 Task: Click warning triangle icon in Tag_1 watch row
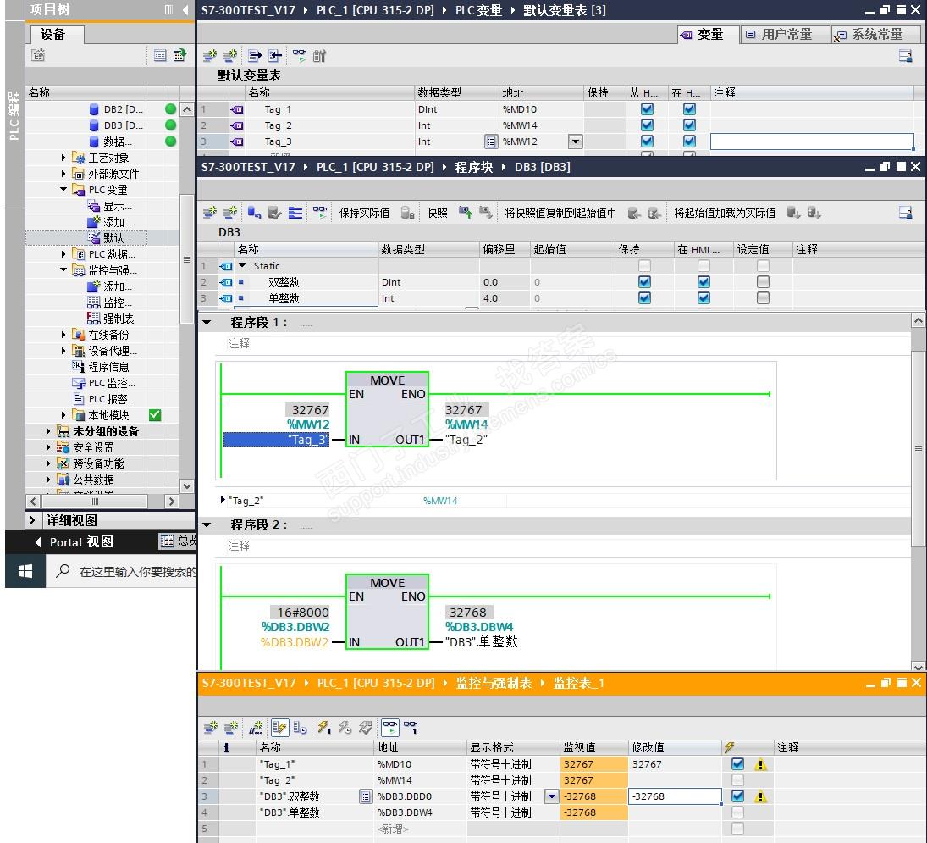click(x=761, y=764)
